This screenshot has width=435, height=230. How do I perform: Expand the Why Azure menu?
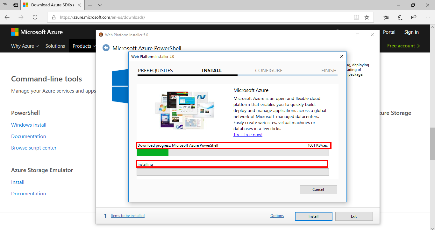pyautogui.click(x=25, y=46)
